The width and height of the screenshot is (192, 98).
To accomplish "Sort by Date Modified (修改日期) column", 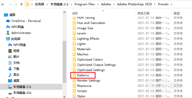I will [x=143, y=13].
